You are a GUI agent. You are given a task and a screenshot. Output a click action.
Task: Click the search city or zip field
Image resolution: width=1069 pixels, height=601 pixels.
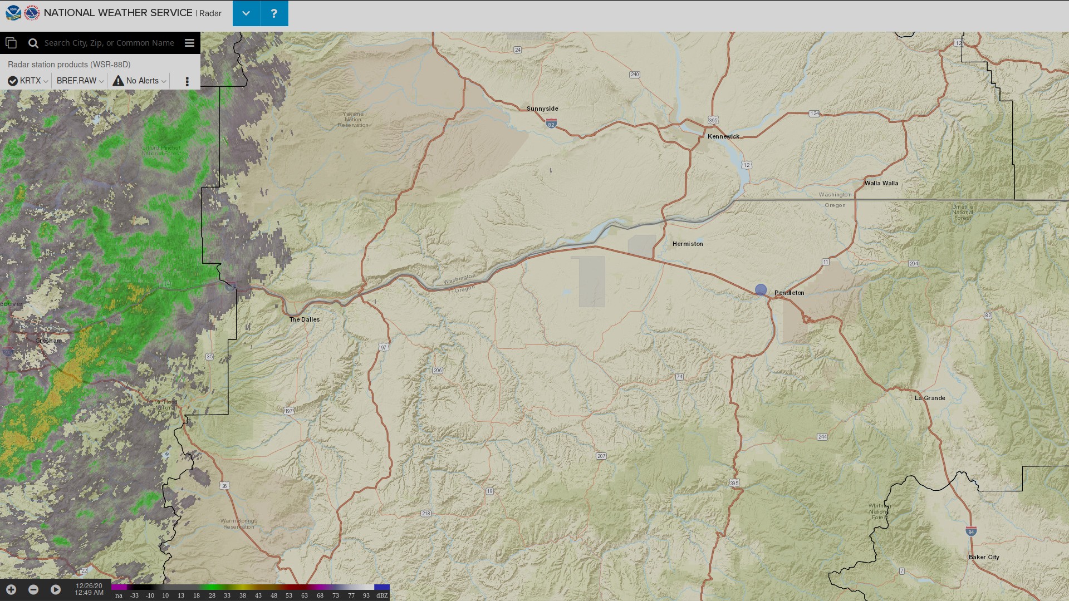click(x=109, y=43)
